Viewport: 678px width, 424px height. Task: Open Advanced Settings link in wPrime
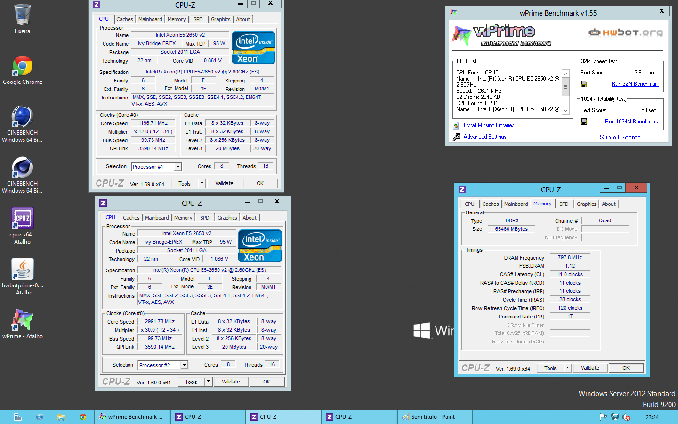(x=485, y=137)
